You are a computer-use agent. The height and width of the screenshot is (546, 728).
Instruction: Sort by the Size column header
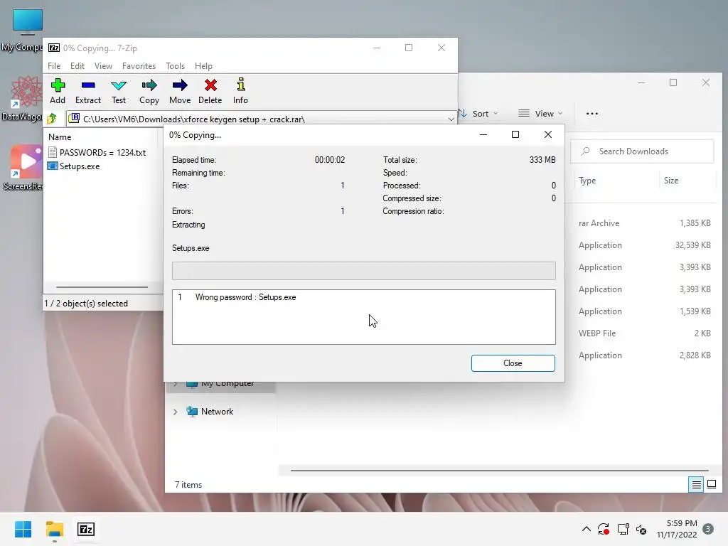click(671, 181)
